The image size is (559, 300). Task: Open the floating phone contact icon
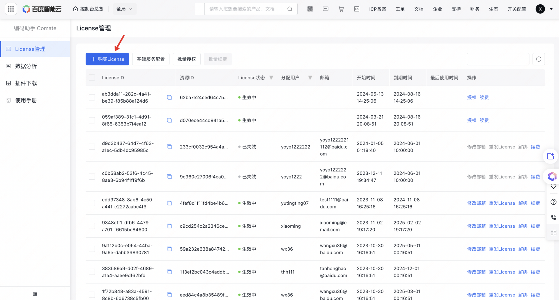click(553, 217)
